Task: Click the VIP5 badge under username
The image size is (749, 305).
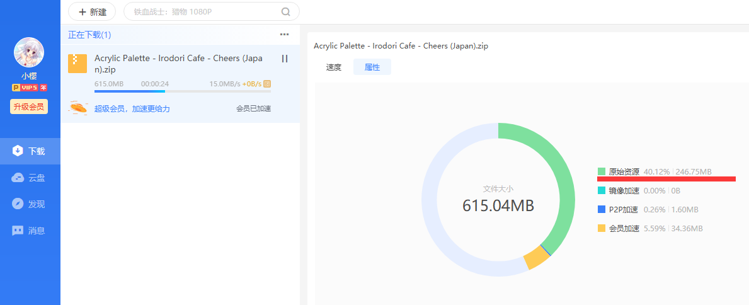Action: click(x=30, y=88)
